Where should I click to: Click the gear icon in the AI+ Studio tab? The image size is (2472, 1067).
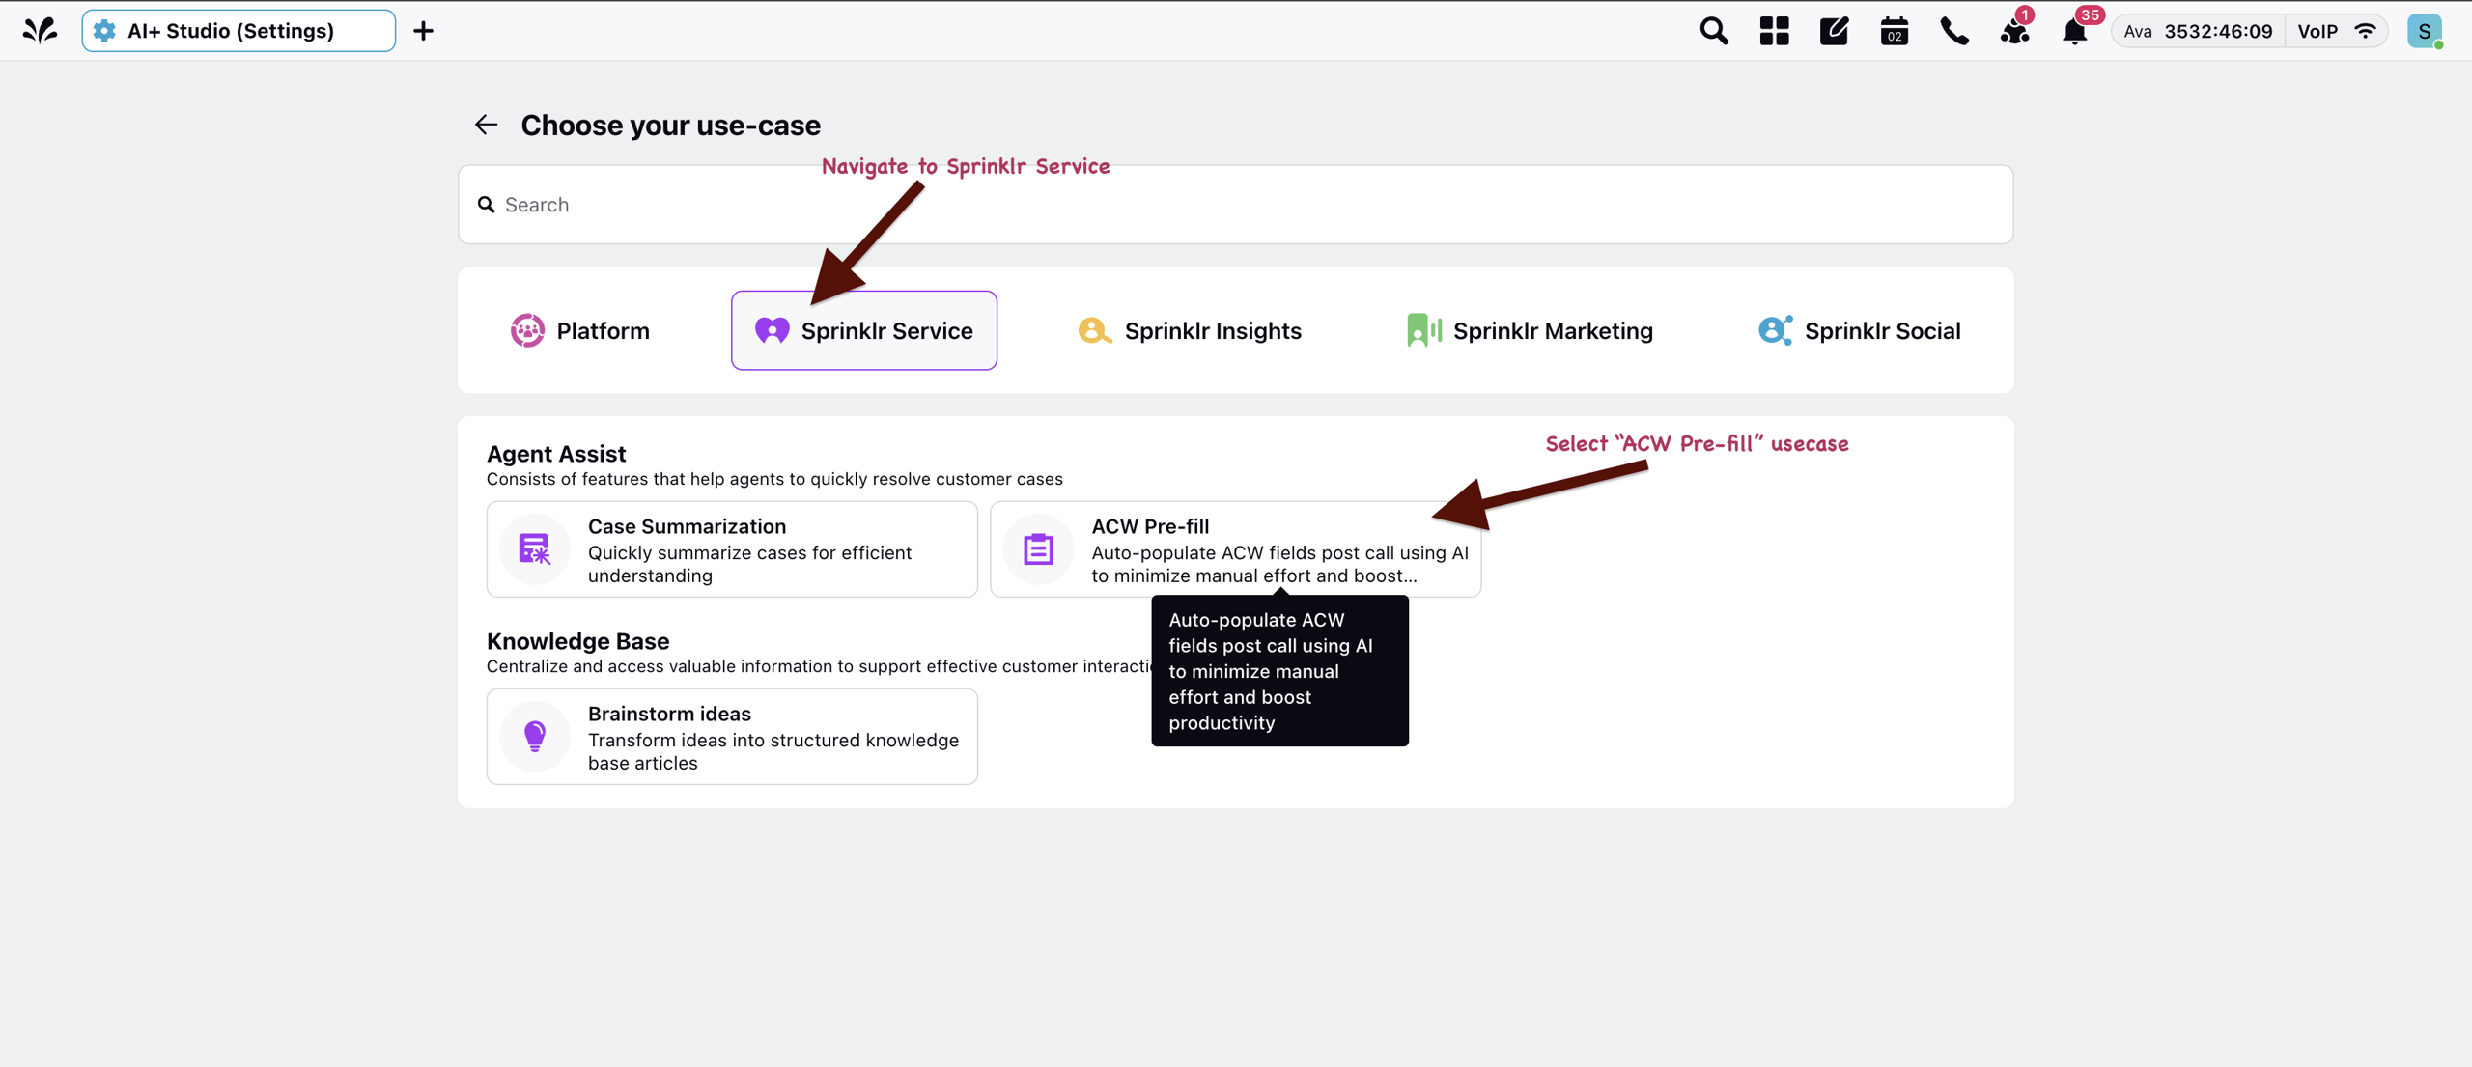click(104, 31)
